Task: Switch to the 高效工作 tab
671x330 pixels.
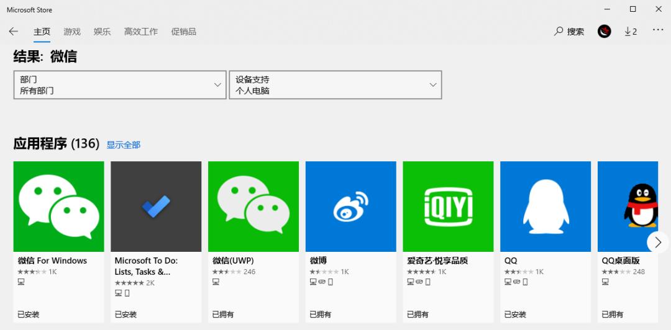Action: point(141,32)
